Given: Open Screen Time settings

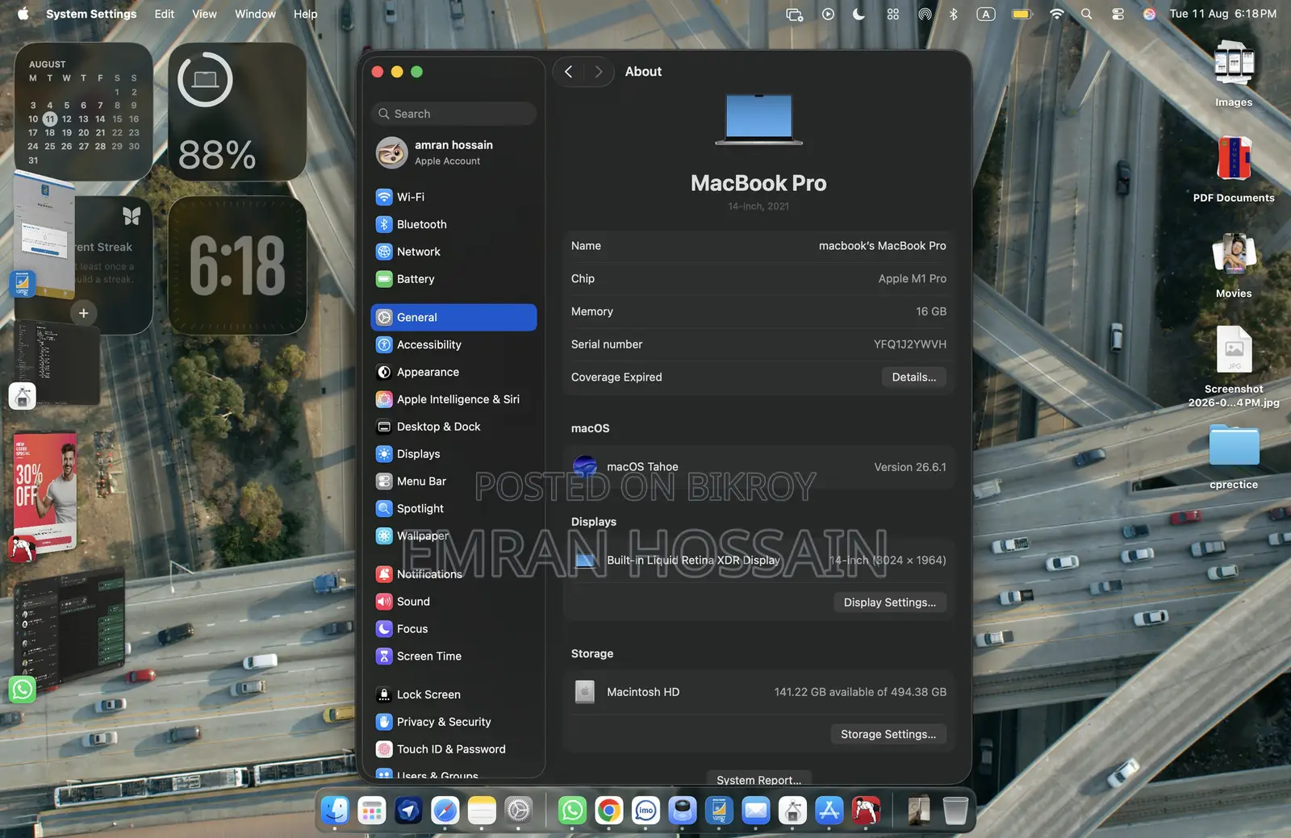Looking at the screenshot, I should (453, 657).
